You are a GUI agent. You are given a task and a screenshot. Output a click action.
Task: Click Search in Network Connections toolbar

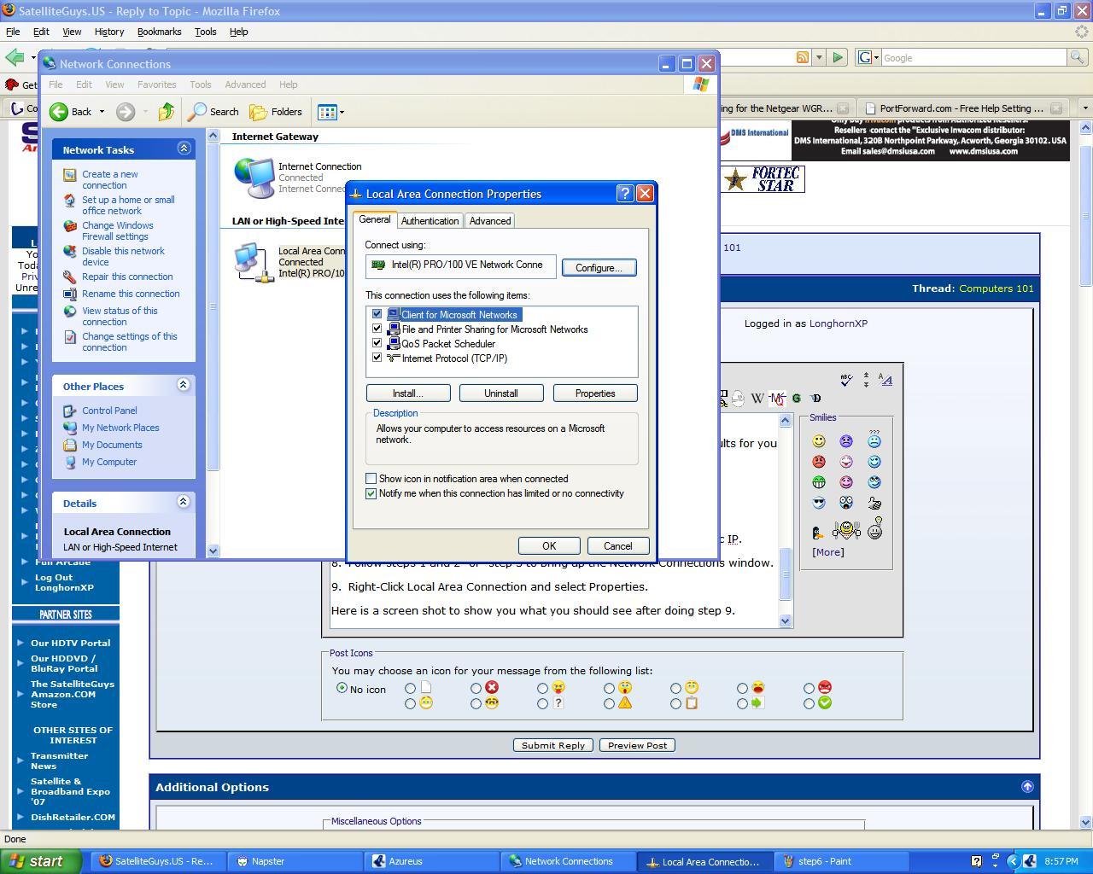(x=214, y=112)
